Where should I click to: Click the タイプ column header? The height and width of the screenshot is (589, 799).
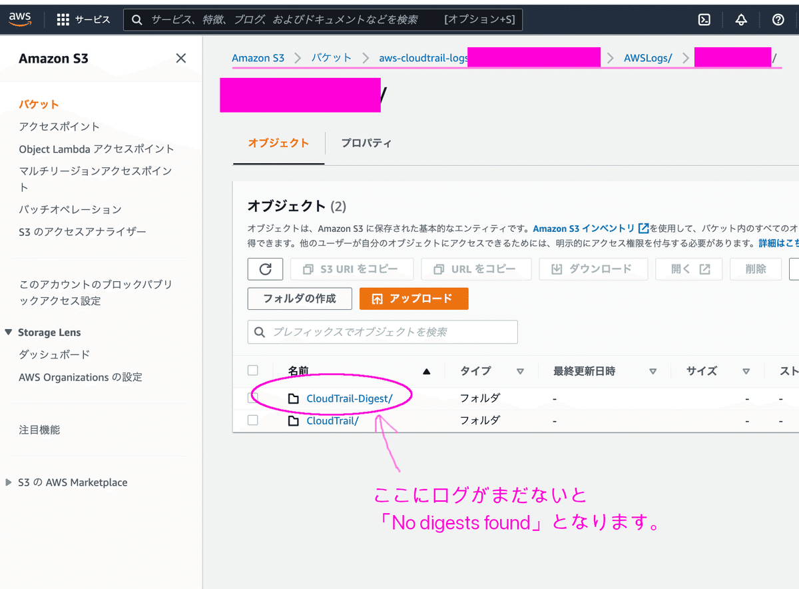475,371
